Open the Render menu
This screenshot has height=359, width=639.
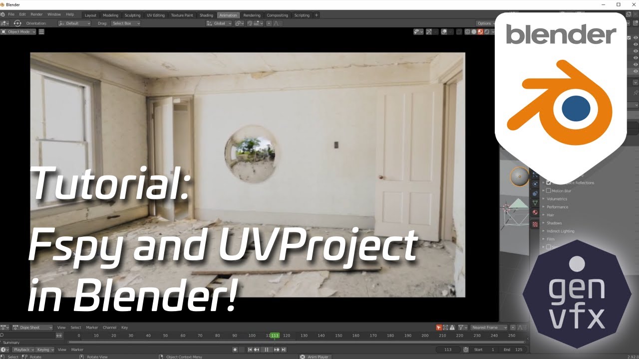36,14
